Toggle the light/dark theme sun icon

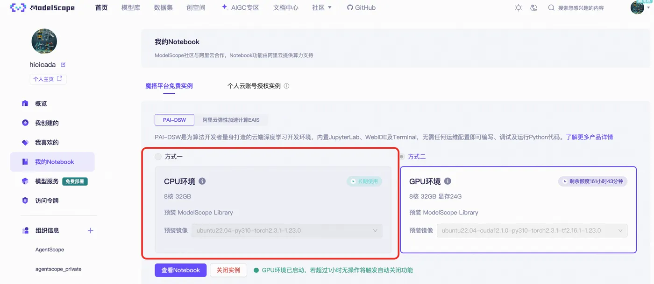coord(519,8)
